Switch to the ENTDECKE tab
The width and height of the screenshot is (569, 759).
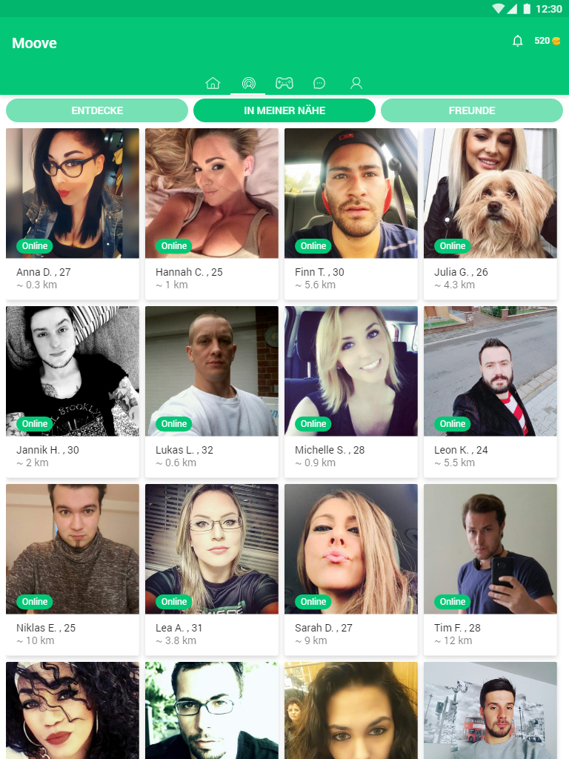[x=97, y=110]
